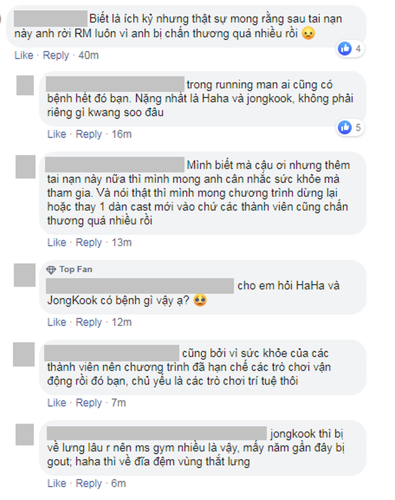Viewport: 395px width, 500px height.
Task: Like the comment posted 7m ago
Action: coord(57,403)
